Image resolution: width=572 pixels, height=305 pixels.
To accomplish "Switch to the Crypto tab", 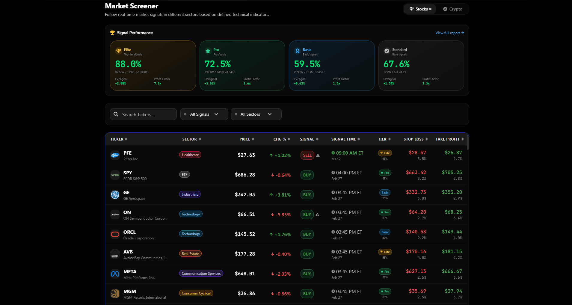I will pos(453,9).
